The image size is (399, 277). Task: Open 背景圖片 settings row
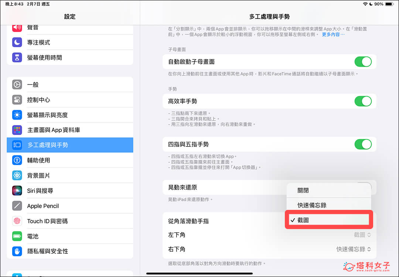click(70, 175)
